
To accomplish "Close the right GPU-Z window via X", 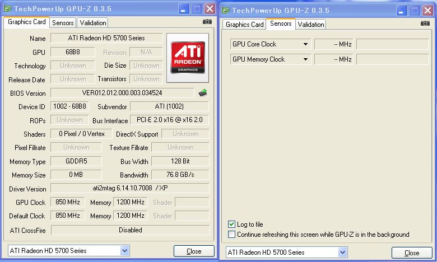I will tap(427, 11).
